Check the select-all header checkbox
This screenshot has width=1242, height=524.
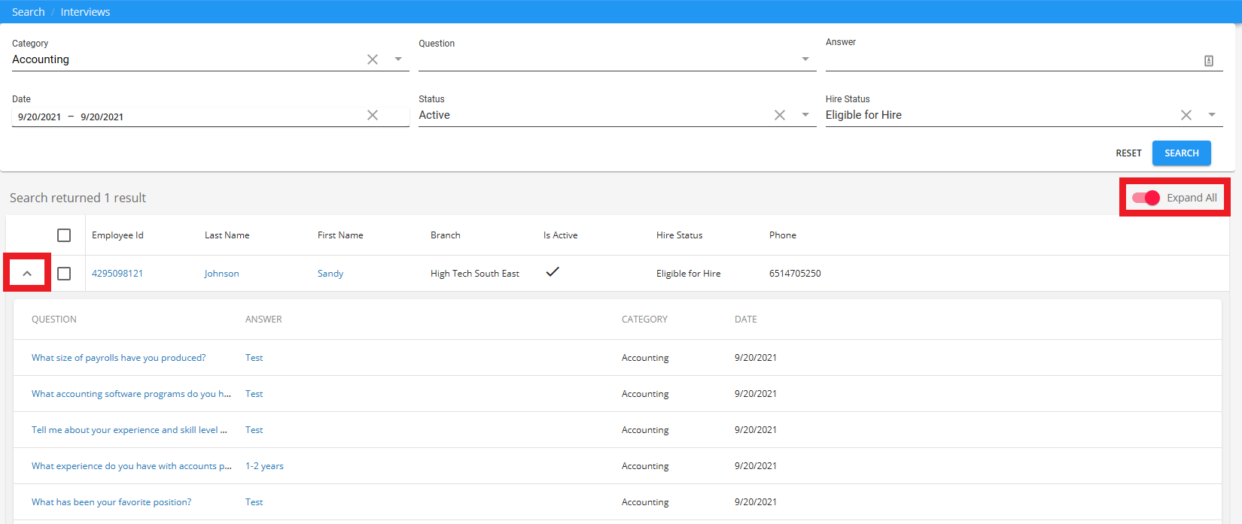click(x=64, y=235)
